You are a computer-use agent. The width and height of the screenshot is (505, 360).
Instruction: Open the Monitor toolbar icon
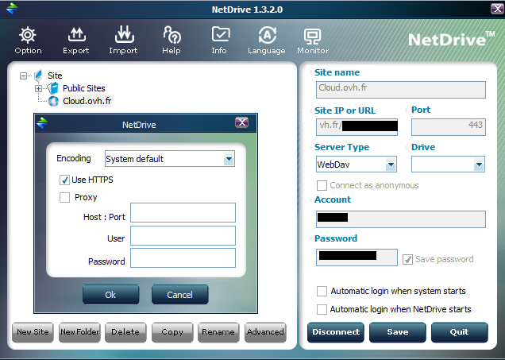[x=312, y=36]
